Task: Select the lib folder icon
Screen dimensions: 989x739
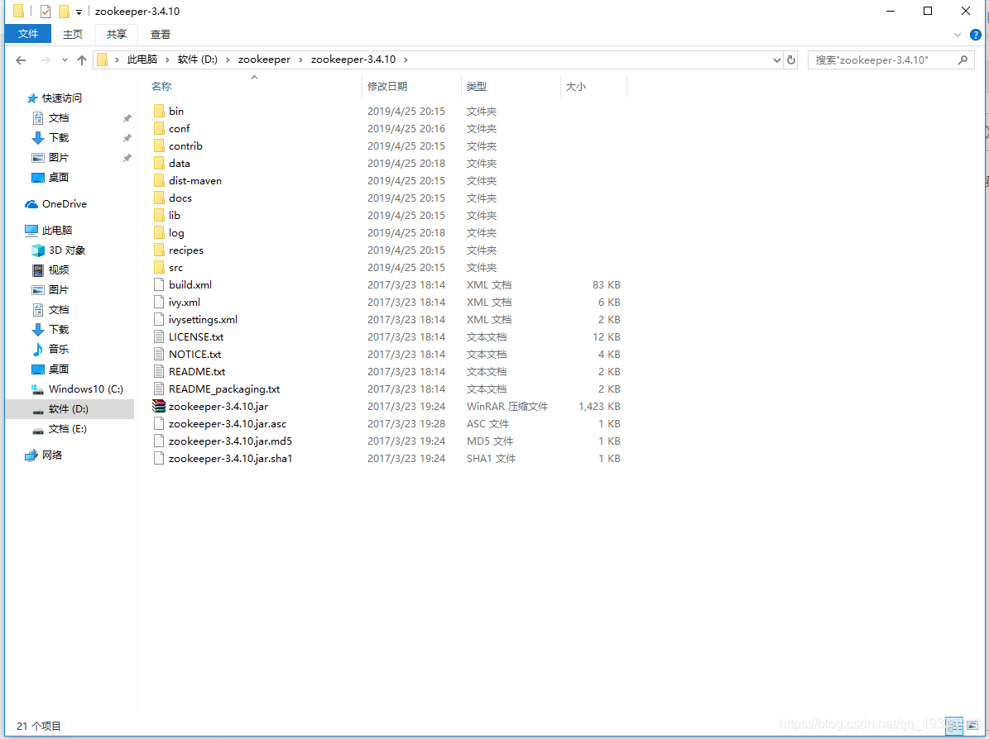Action: click(x=159, y=216)
